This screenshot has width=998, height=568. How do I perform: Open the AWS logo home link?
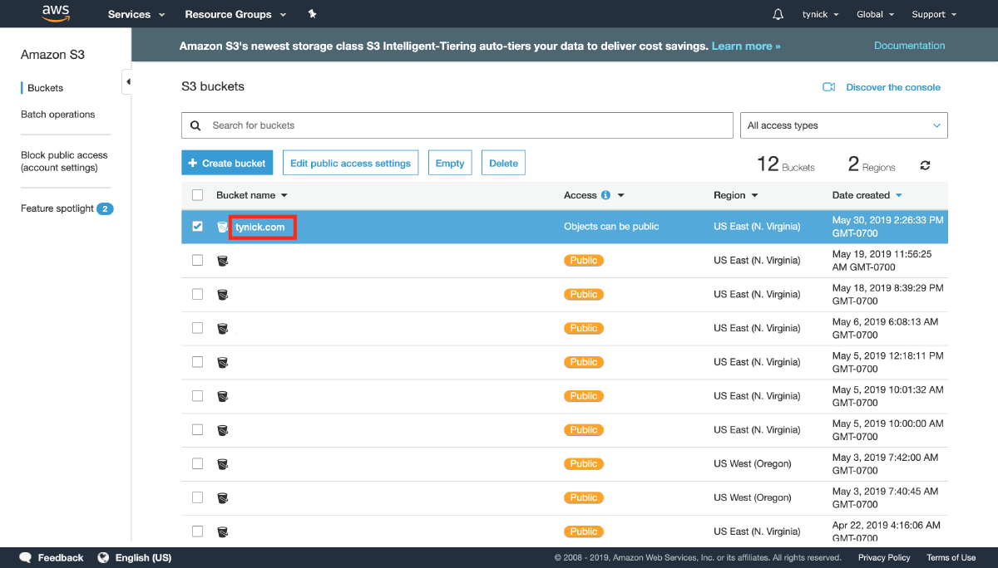coord(56,13)
